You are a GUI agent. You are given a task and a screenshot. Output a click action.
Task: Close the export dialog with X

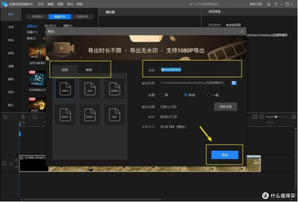(242, 31)
